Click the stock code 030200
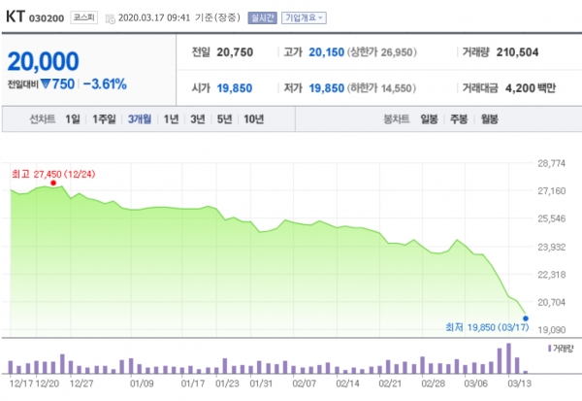The width and height of the screenshot is (582, 401). [47, 18]
